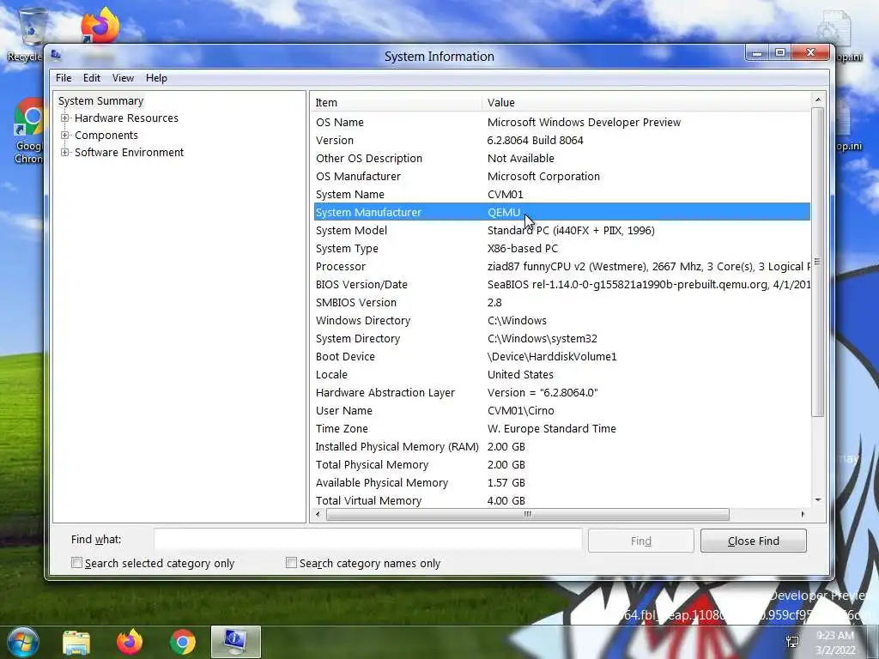Select the highlighted System Manufacturer row
Image resolution: width=879 pixels, height=659 pixels.
click(561, 212)
